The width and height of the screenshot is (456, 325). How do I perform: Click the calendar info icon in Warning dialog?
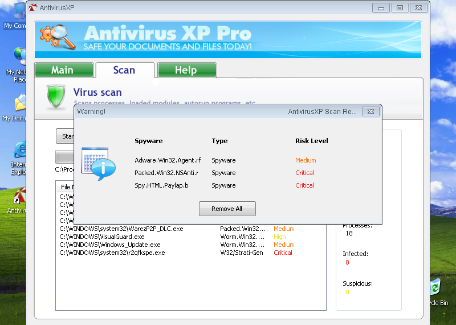(98, 164)
